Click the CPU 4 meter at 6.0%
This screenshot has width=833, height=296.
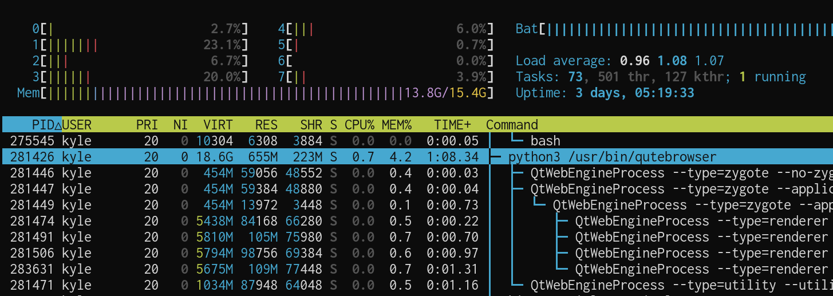point(385,29)
